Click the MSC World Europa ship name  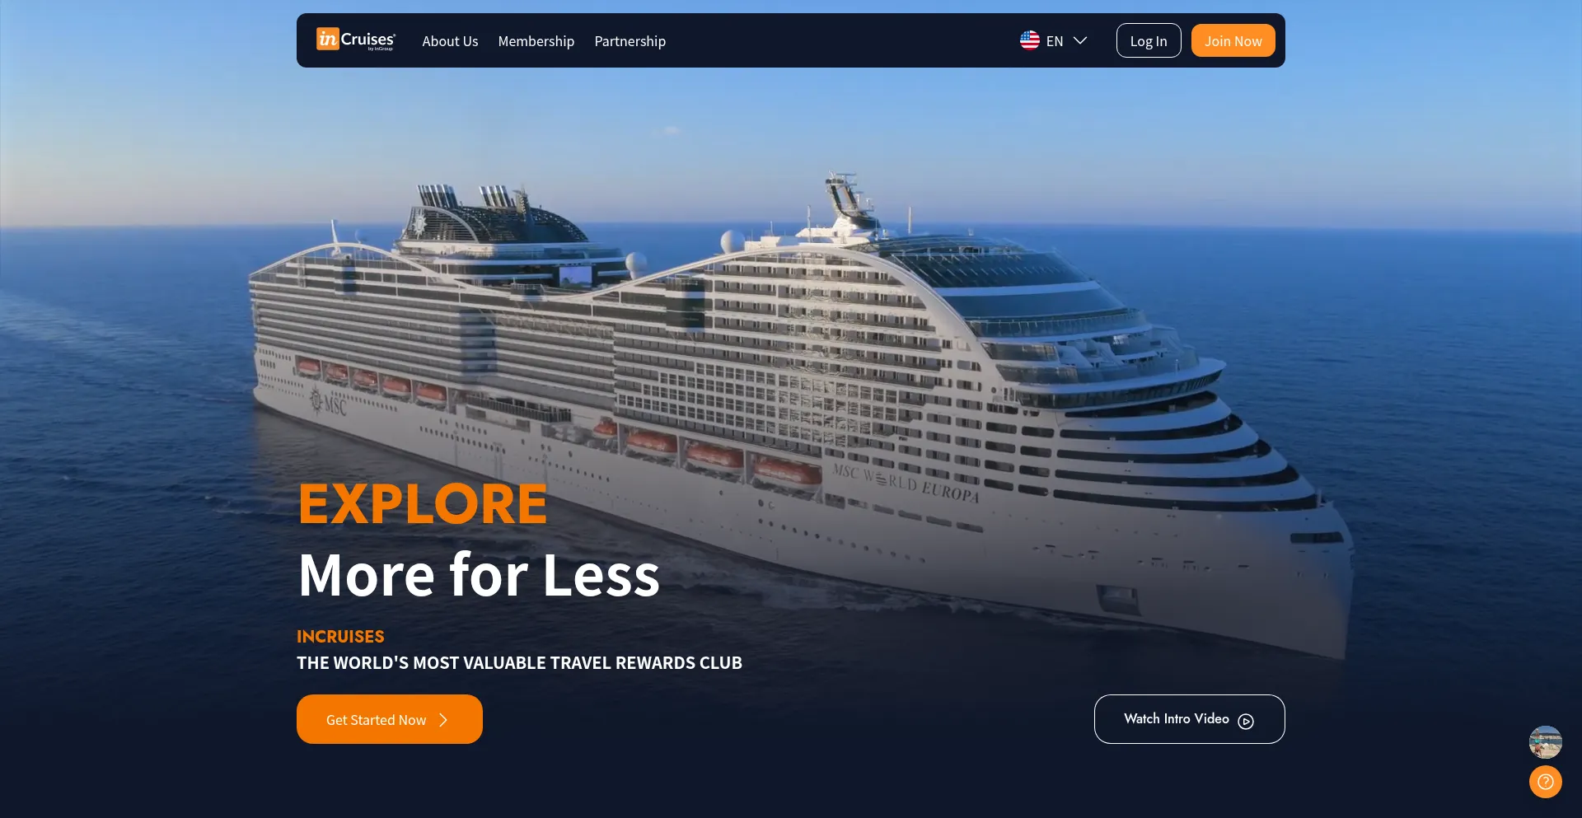pyautogui.click(x=906, y=483)
